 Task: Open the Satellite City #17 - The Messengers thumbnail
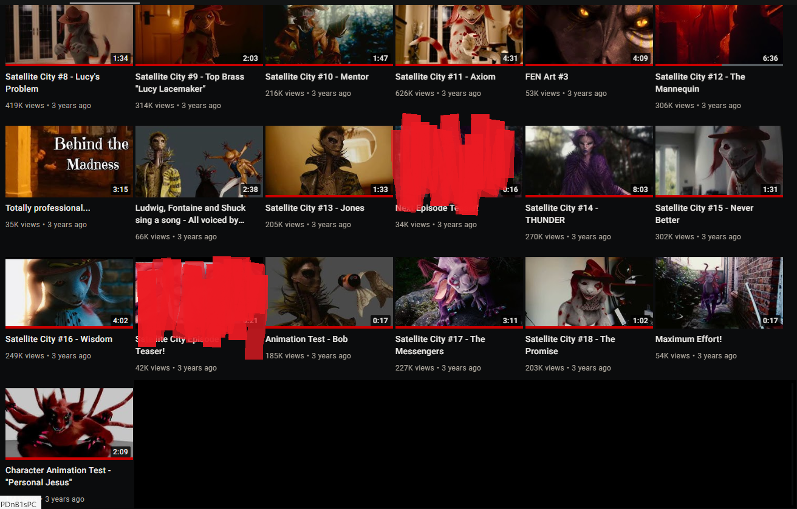[x=459, y=293]
